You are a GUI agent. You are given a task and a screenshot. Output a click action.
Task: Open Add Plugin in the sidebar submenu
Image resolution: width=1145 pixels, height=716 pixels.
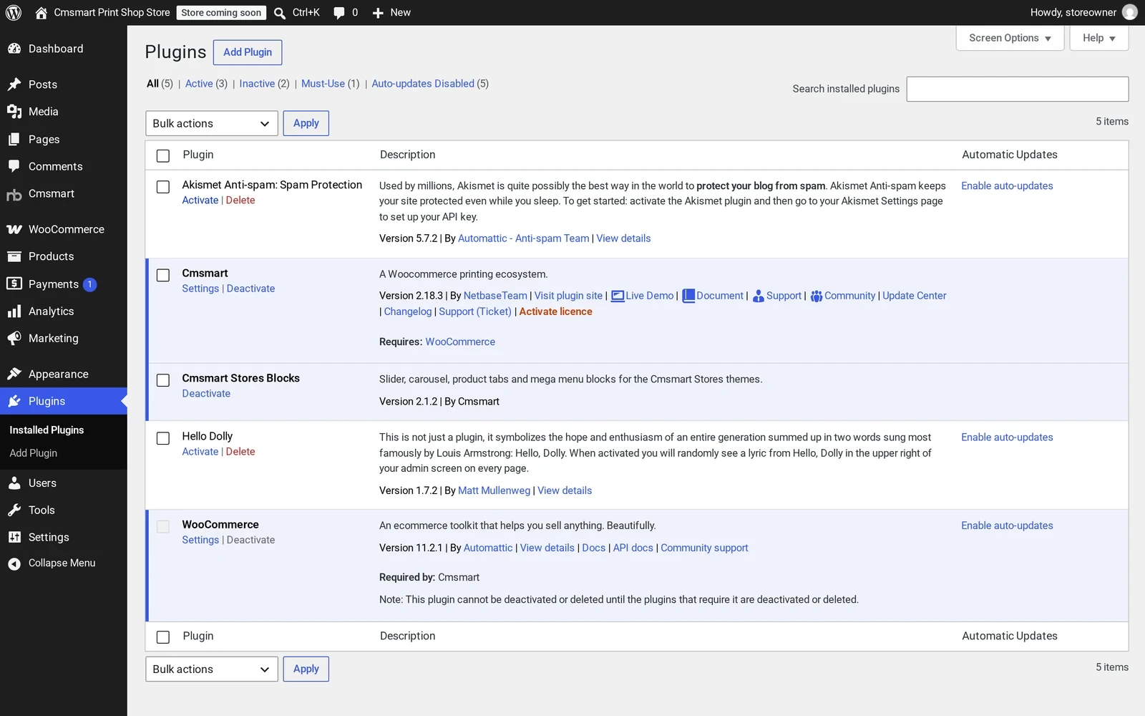[33, 453]
